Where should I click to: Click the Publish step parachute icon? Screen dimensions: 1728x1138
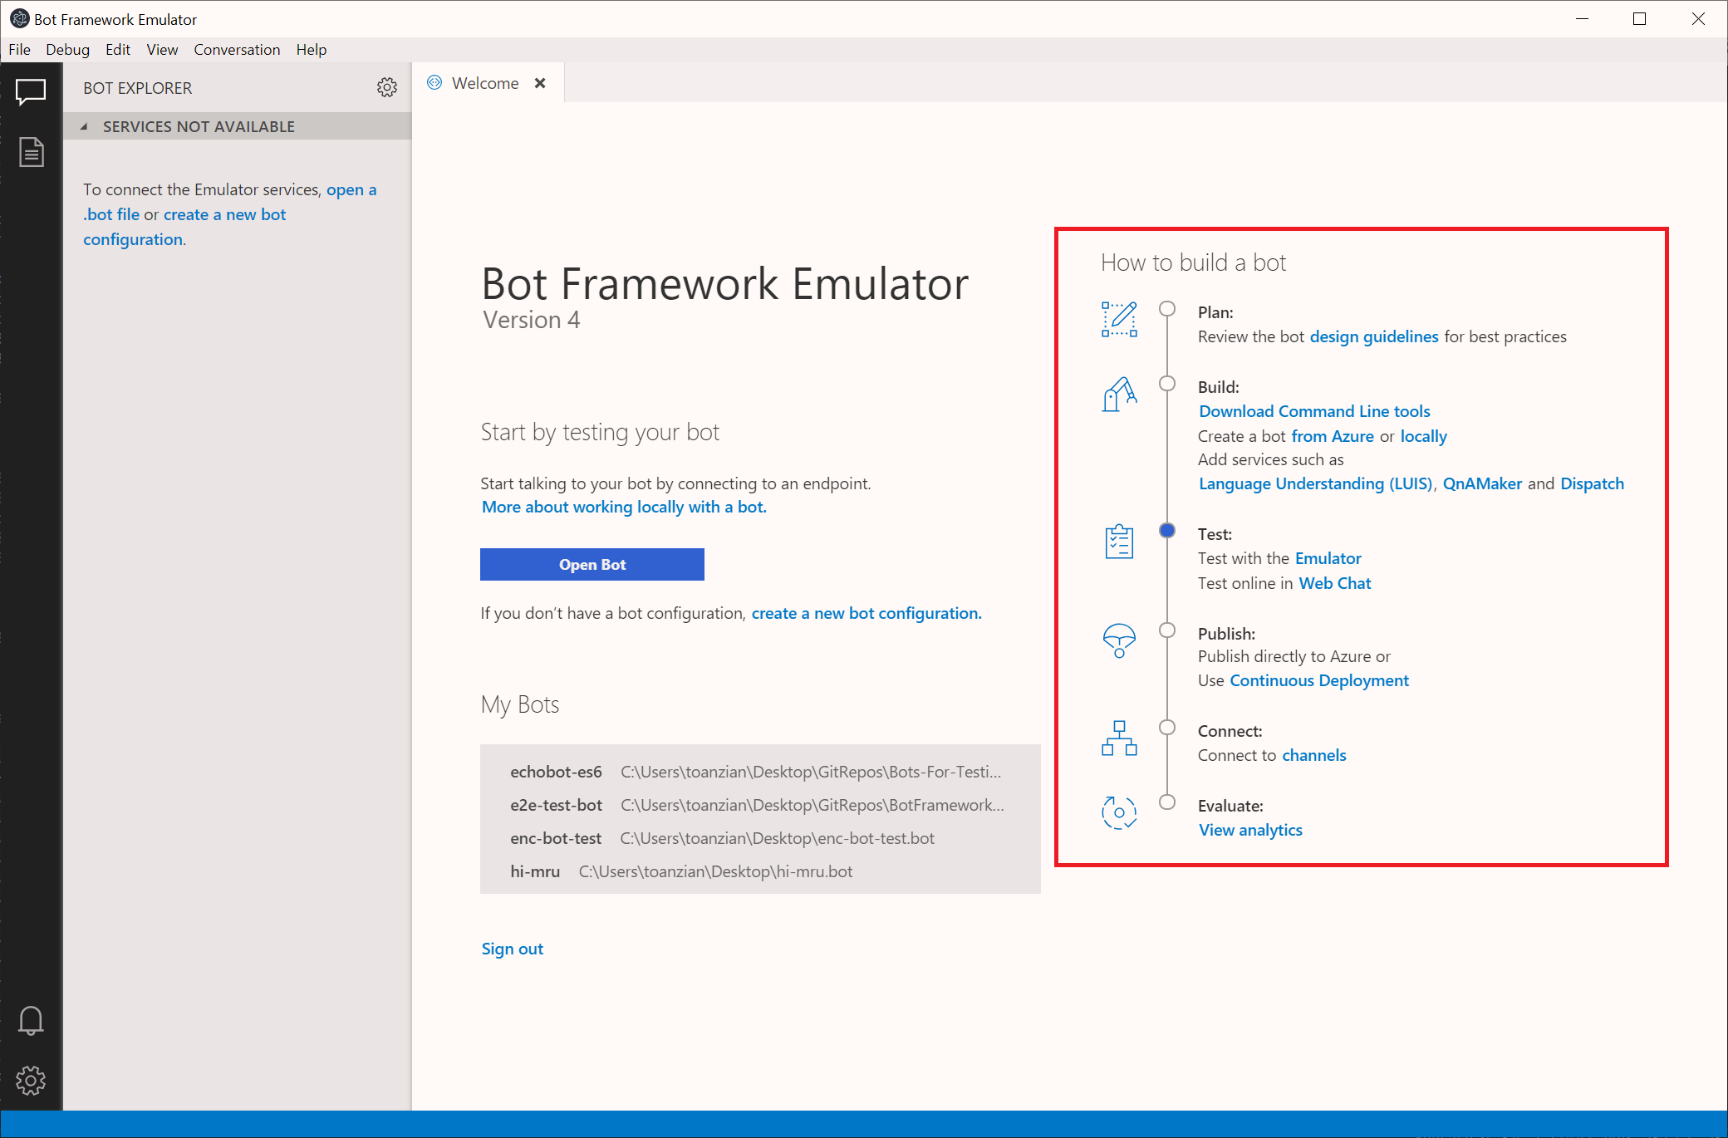[1119, 640]
